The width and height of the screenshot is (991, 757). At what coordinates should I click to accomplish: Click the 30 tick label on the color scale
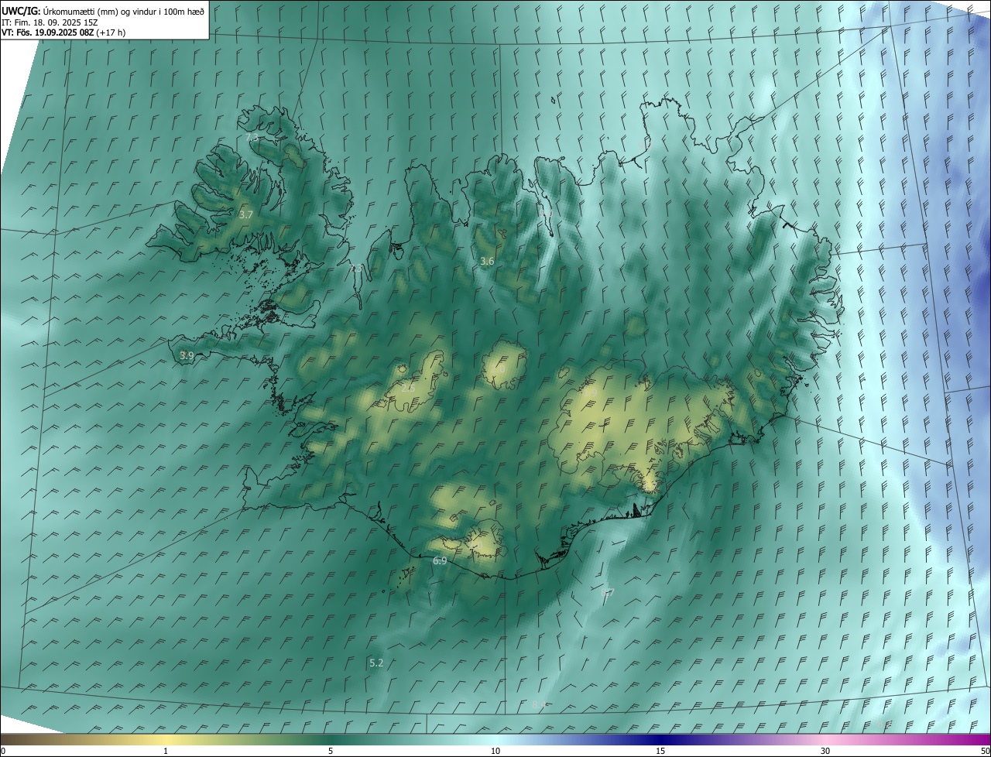tap(825, 751)
